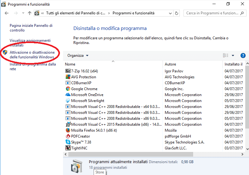249x175 pixels.
Task: Sort by the Installato il column header
Action: (x=234, y=64)
